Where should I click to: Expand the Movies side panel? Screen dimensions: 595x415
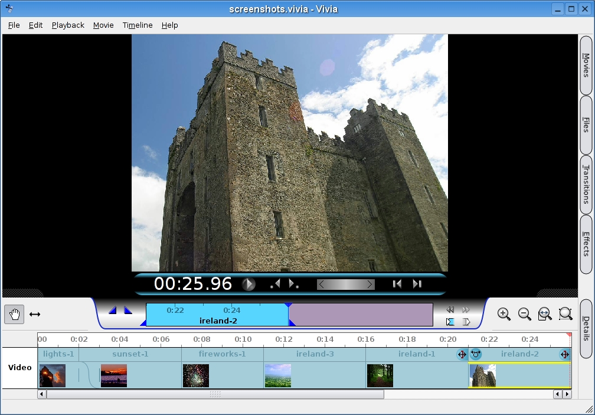[586, 66]
